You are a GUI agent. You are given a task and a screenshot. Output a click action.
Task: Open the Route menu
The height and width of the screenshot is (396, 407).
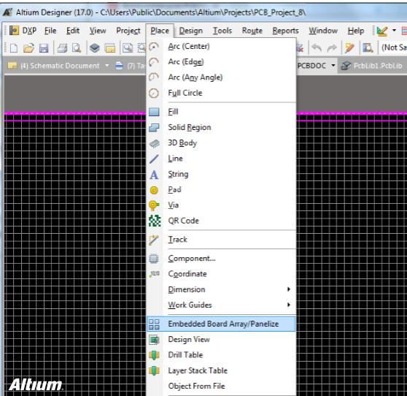252,31
